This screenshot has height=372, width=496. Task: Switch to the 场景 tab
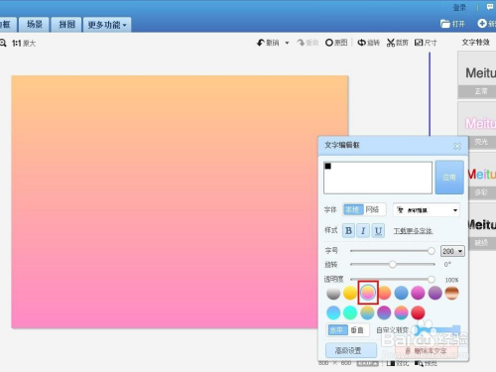tap(35, 25)
